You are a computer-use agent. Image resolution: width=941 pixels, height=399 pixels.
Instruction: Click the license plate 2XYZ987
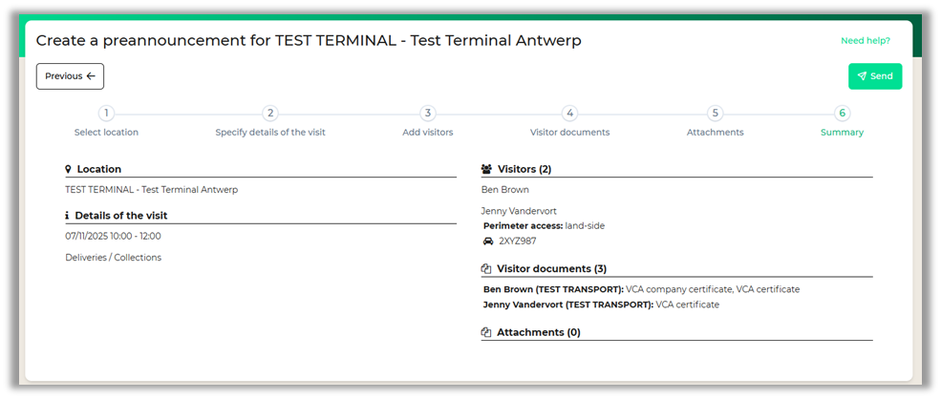click(x=517, y=241)
